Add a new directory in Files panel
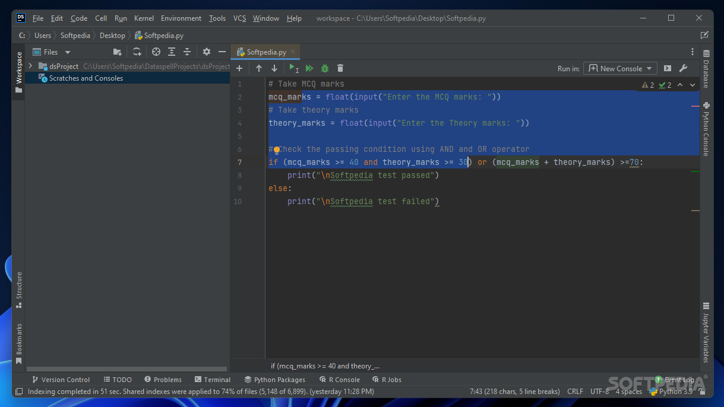The width and height of the screenshot is (724, 407). (118, 52)
